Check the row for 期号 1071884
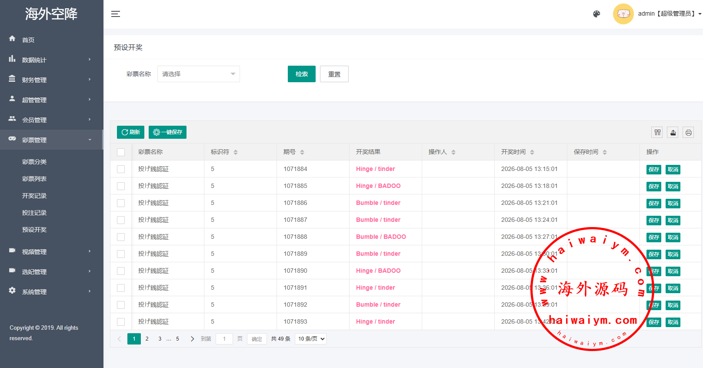This screenshot has height=368, width=703. click(121, 169)
